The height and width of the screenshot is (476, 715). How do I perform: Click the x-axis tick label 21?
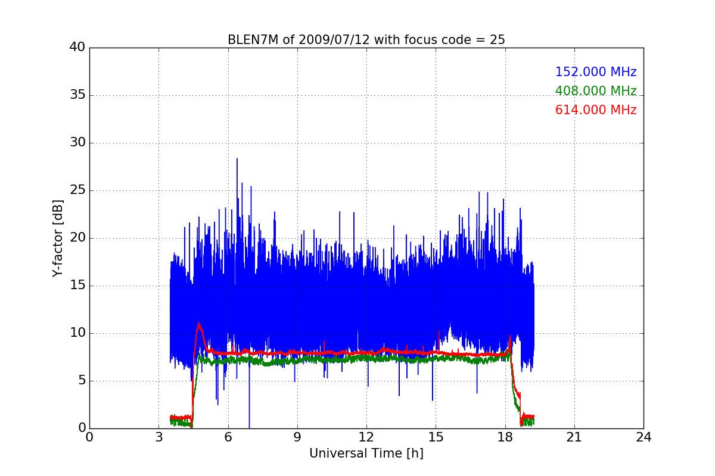click(574, 437)
